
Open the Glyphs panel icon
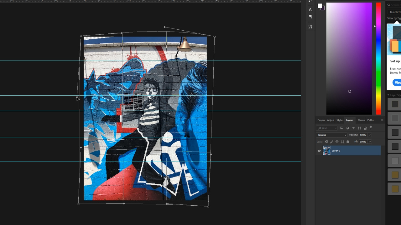coord(310,27)
